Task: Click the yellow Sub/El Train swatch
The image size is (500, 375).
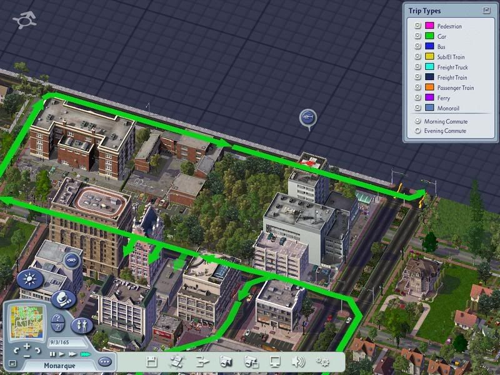Action: 429,56
